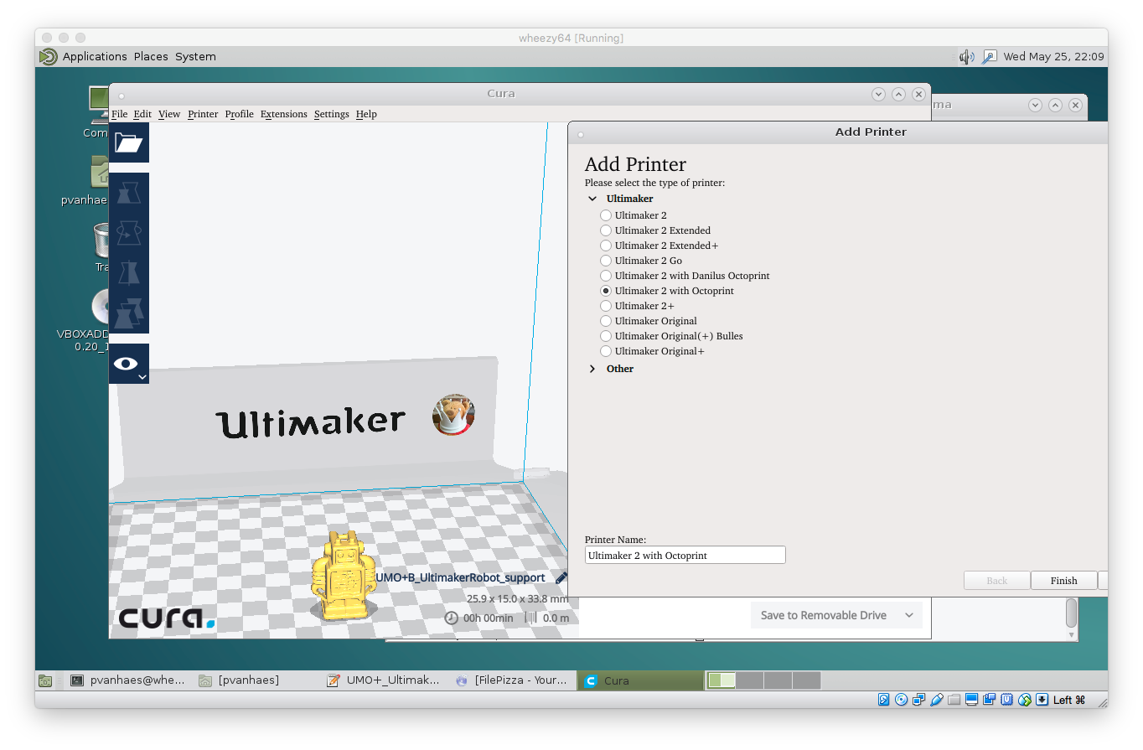The width and height of the screenshot is (1143, 750).
Task: Click the multiply objects tool icon
Action: 129,313
